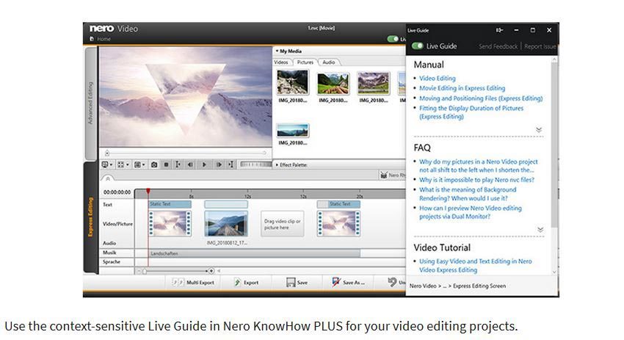Screen dimensions: 624x340
Task: Open FAQ about Background Rendering meaning
Action: tap(468, 194)
